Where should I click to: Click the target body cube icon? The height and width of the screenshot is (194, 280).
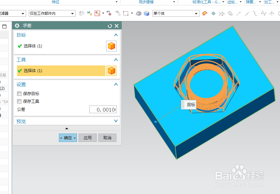111,46
